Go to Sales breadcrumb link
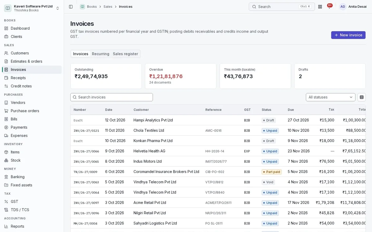The width and height of the screenshot is (372, 232). click(108, 6)
